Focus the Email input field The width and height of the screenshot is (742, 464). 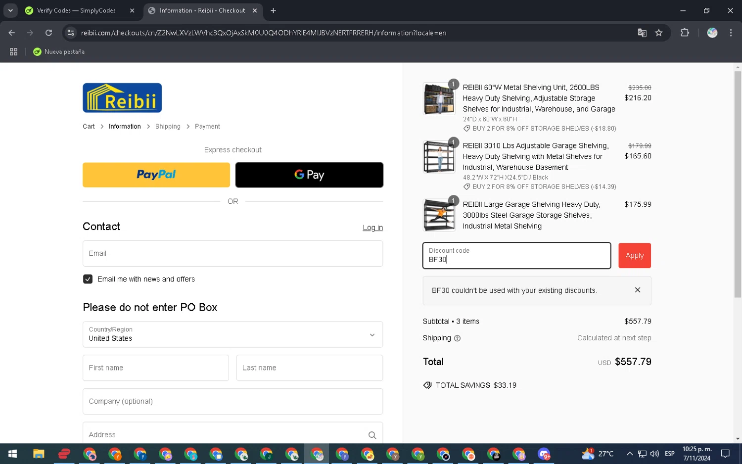click(x=232, y=253)
